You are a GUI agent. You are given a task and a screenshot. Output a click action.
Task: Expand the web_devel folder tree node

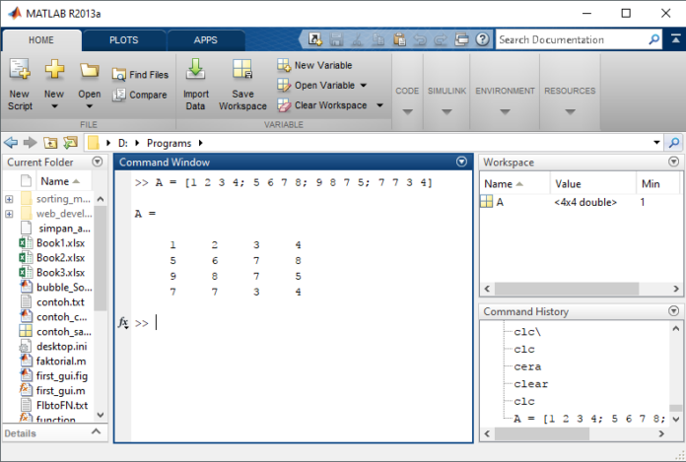click(9, 213)
